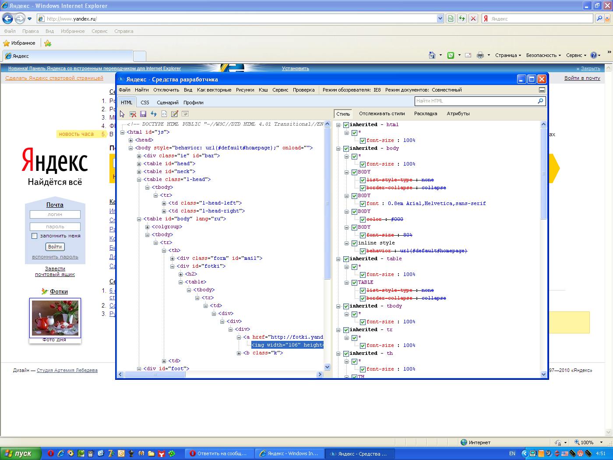Click IE refresh green arrows button
613x460 pixels.
[x=462, y=18]
